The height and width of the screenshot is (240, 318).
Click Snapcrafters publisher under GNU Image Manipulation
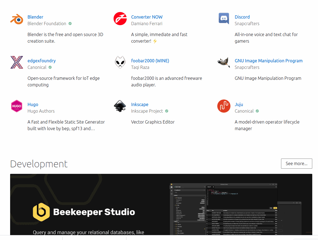pyautogui.click(x=247, y=67)
